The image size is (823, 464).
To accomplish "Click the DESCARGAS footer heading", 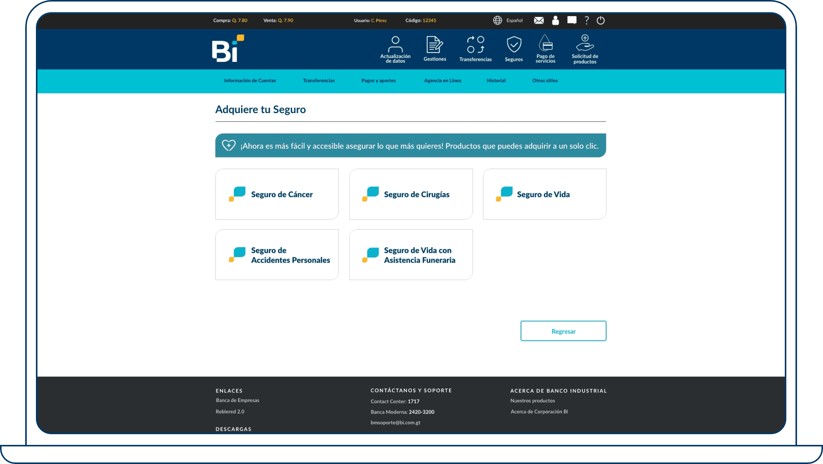I will (x=233, y=429).
